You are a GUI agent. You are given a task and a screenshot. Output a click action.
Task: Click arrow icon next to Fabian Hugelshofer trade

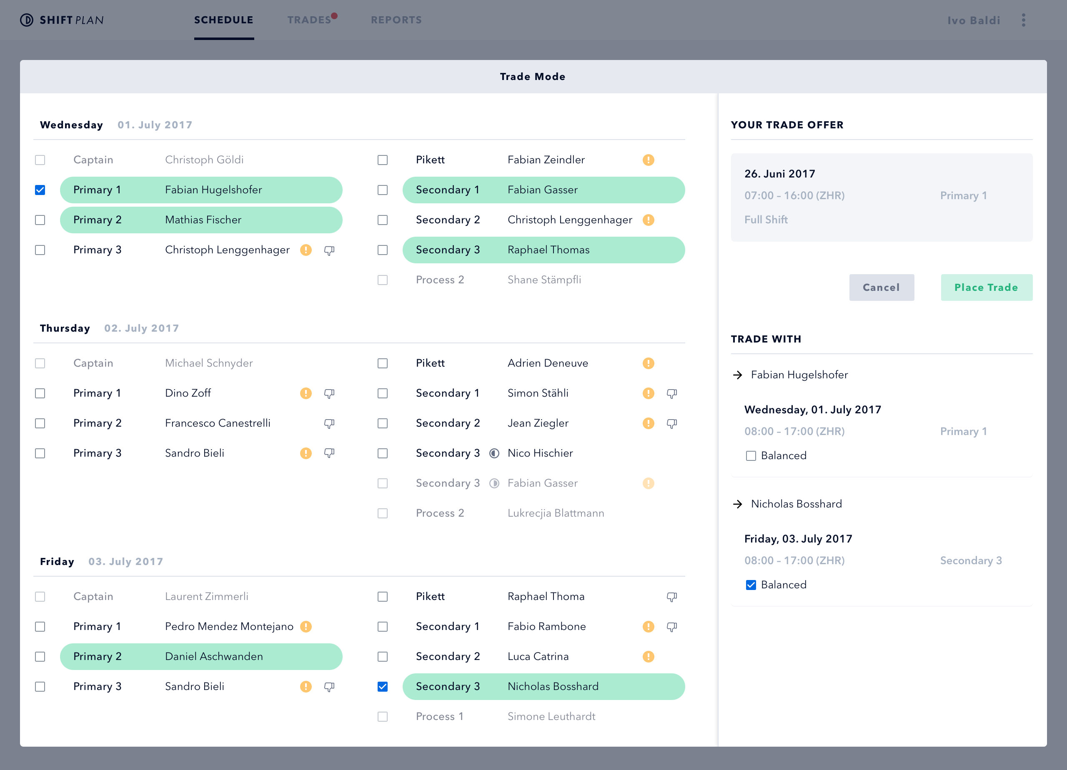(738, 375)
